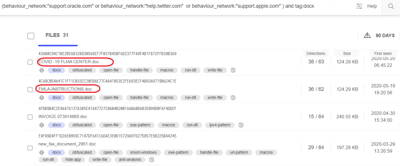Click the magnifying glass search icon
This screenshot has height=166, width=400.
[391, 6]
